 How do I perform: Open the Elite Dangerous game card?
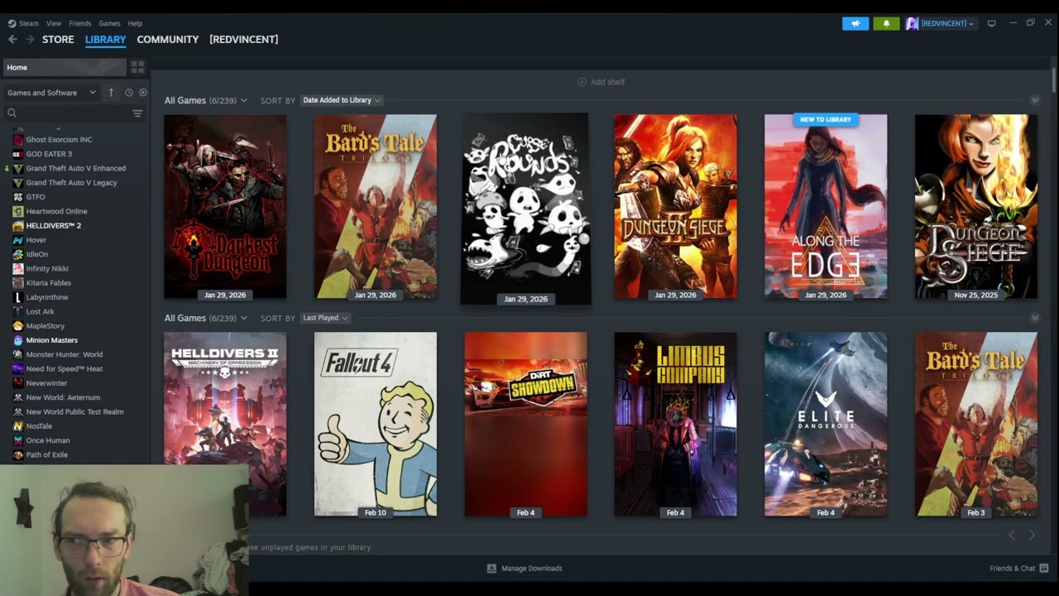click(826, 425)
